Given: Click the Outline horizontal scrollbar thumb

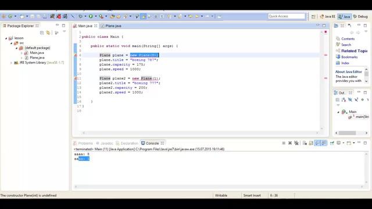Looking at the screenshot, I should click(347, 133).
